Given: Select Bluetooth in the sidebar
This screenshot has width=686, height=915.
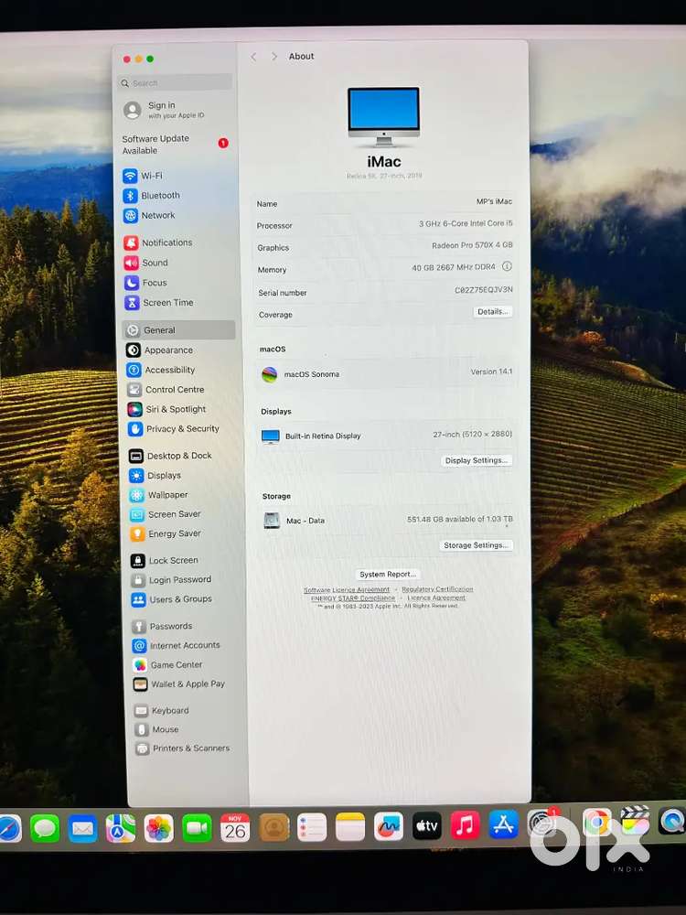Looking at the screenshot, I should pos(159,196).
